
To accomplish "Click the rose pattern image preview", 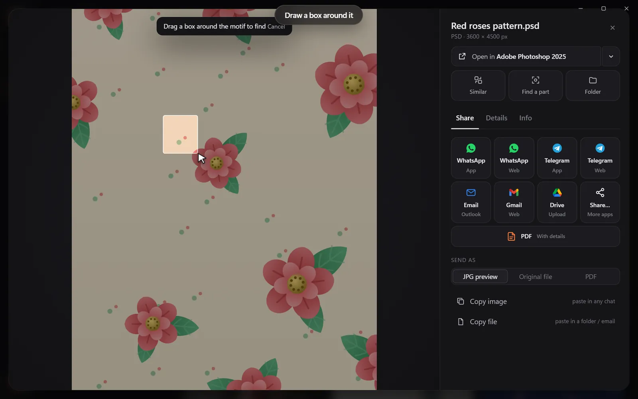I will coord(224,199).
